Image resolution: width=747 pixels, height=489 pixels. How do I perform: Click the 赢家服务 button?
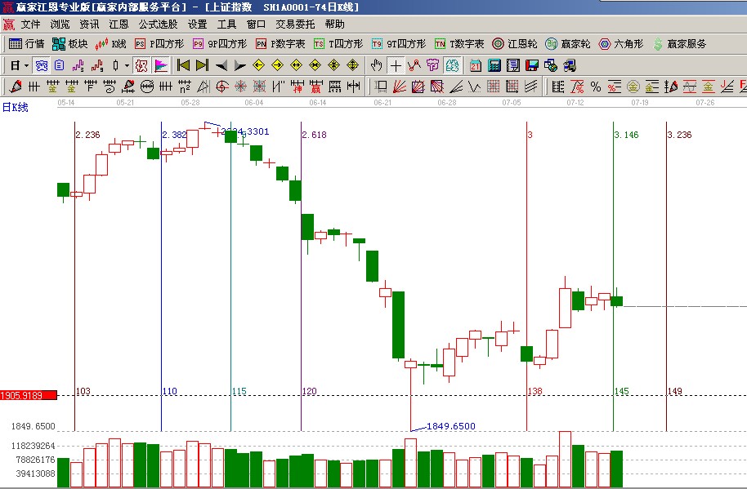click(679, 43)
